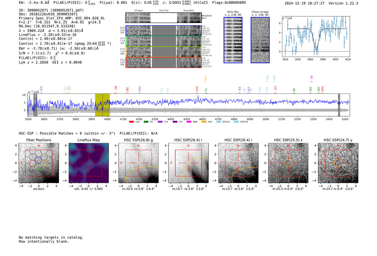377x256 pixels.
Task: Click the magenta OII line marker
Action: [311, 79]
